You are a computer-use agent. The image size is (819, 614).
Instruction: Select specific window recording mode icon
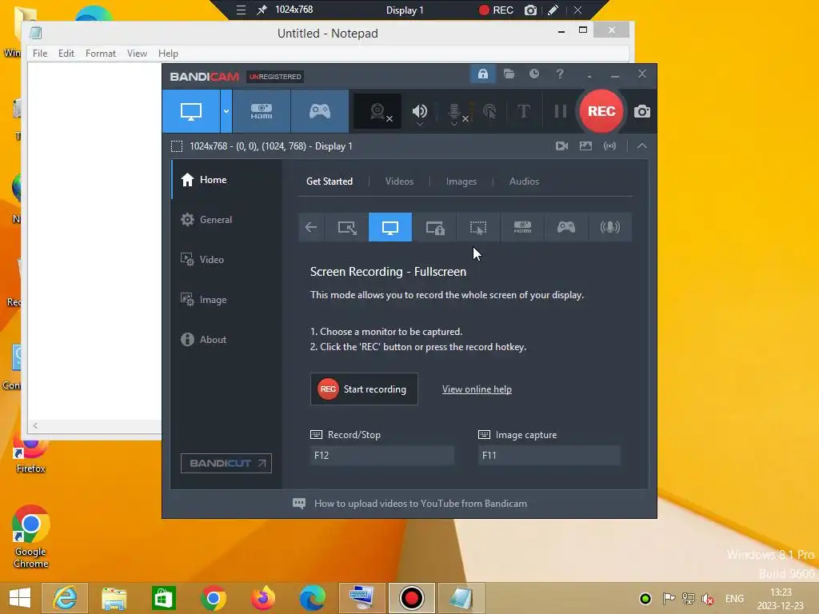(x=434, y=227)
